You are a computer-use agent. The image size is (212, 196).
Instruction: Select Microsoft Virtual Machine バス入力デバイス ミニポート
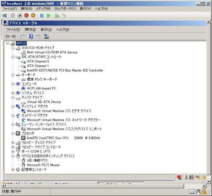coord(64,129)
